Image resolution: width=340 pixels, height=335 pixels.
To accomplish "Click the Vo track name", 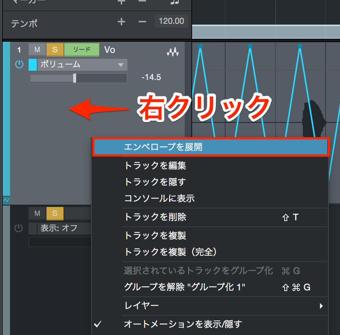I will click(110, 50).
